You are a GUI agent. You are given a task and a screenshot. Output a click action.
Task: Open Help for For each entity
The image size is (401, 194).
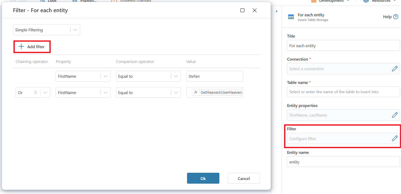tap(390, 17)
